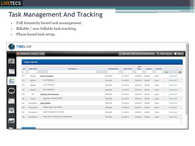
Task: Click the Priority column header
Action: tap(159, 69)
